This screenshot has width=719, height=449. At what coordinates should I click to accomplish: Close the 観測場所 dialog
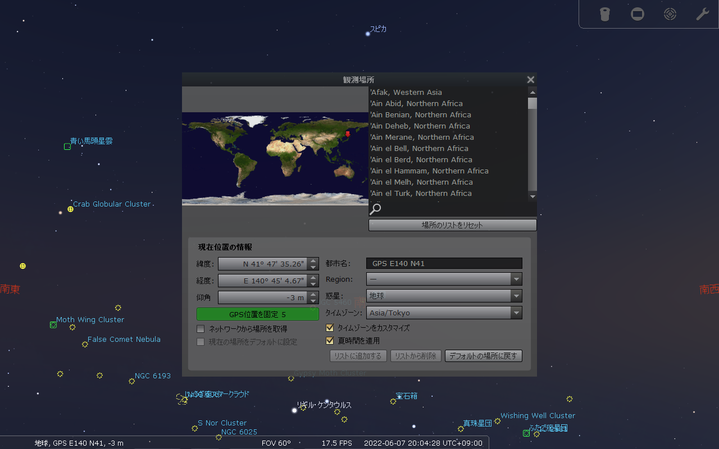[x=530, y=80]
